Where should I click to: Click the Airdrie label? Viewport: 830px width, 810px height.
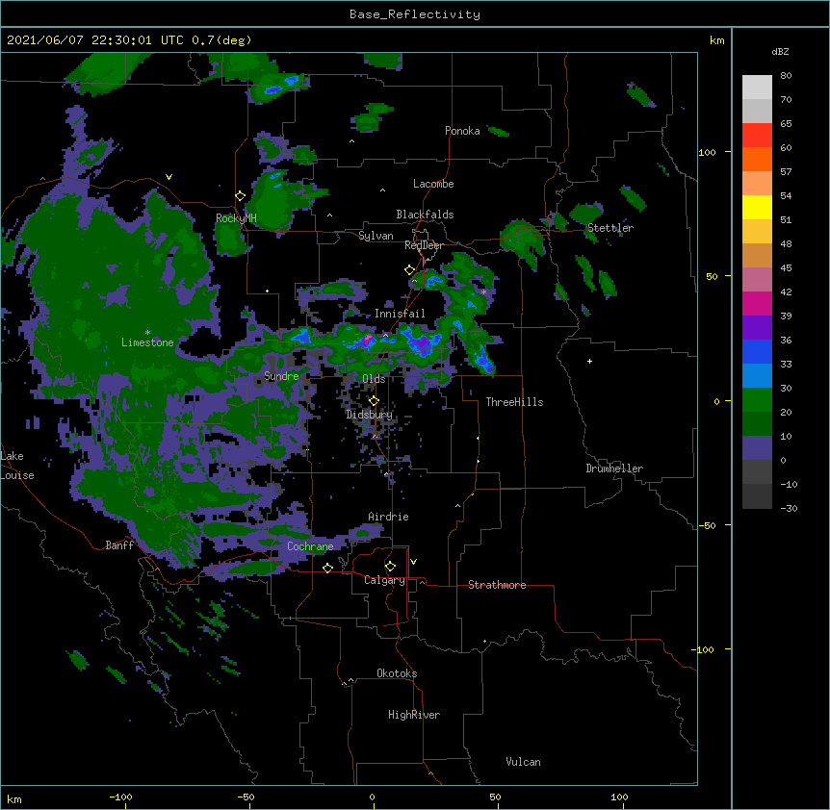[388, 517]
